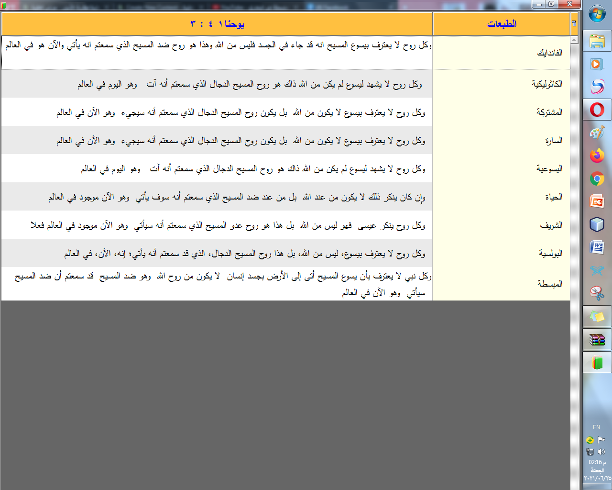Click the الشريف verse text mentioning عيسى
The image size is (612, 490).
click(x=217, y=225)
